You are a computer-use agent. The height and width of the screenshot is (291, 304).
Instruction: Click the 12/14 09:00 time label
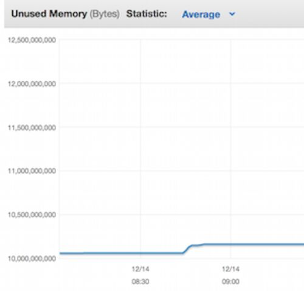(230, 275)
